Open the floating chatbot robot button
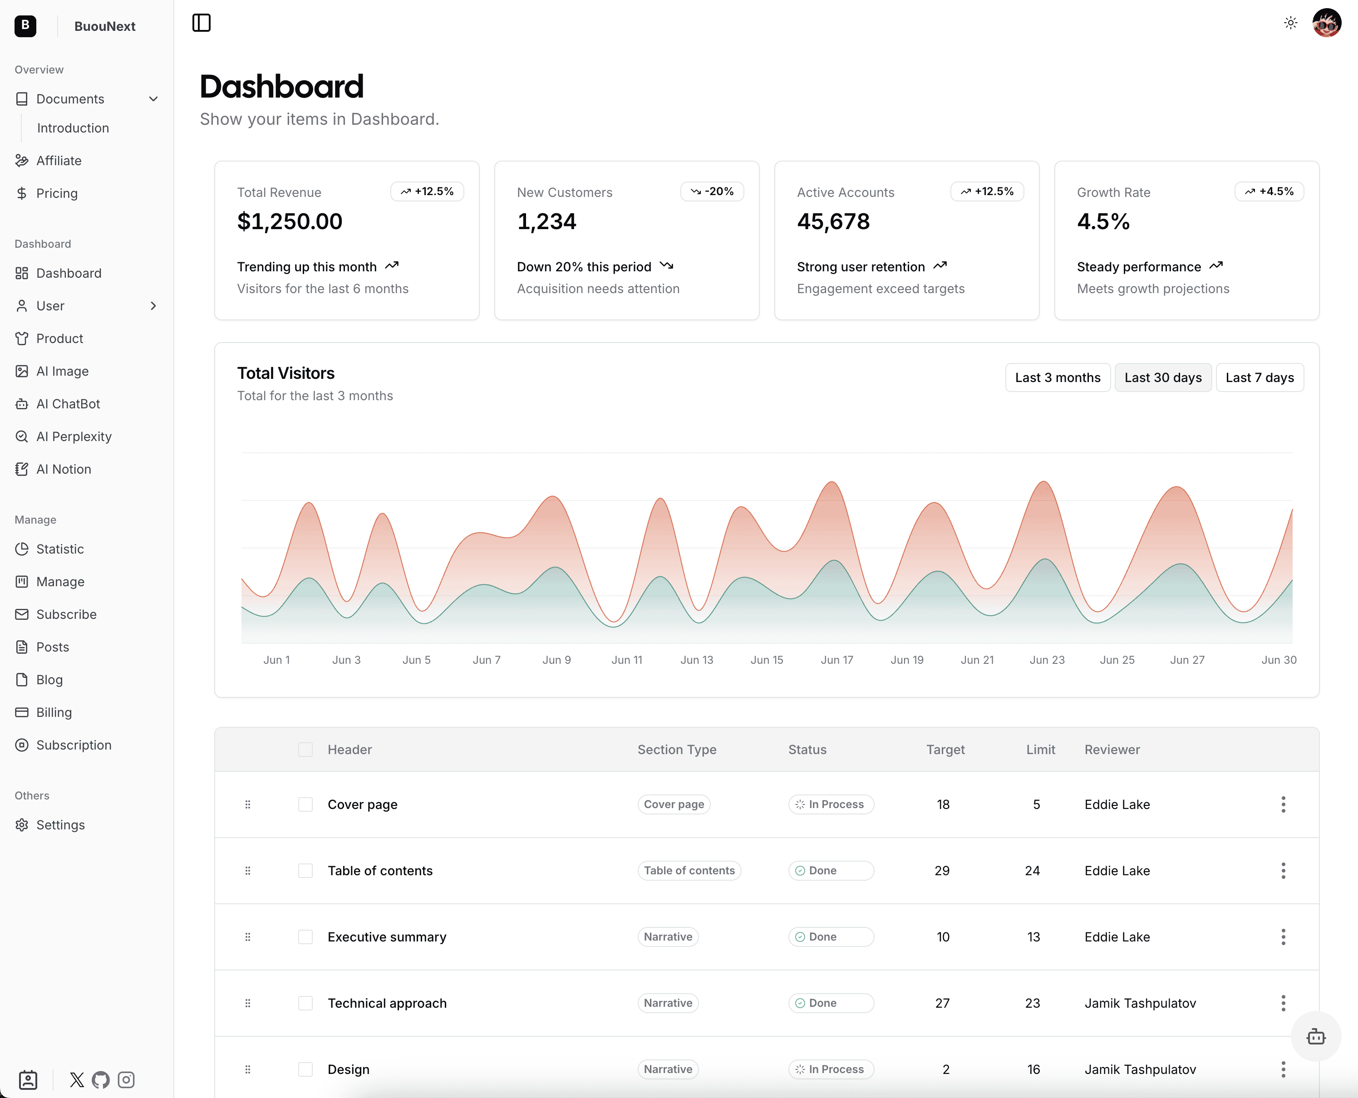Viewport: 1358px width, 1098px height. point(1316,1037)
